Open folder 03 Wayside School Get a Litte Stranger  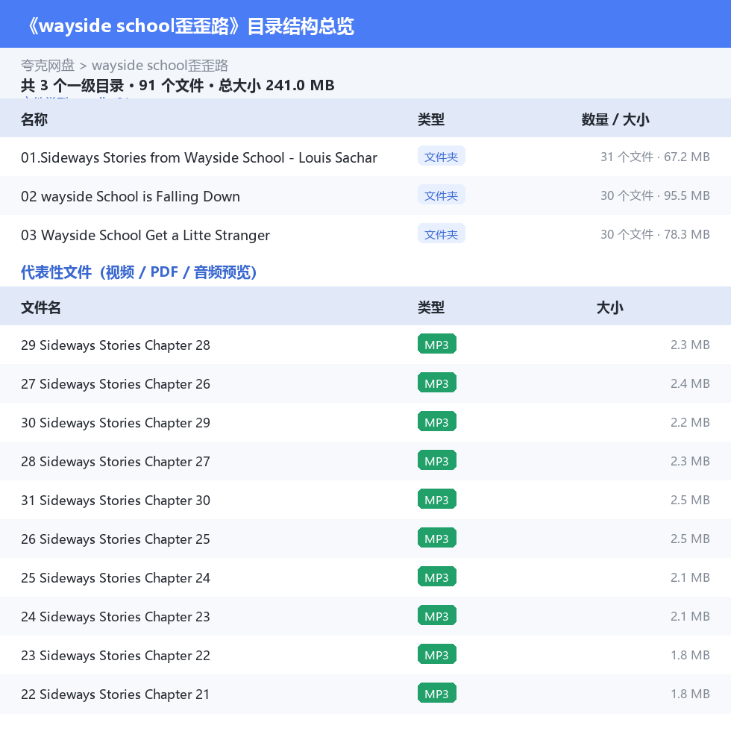point(145,235)
